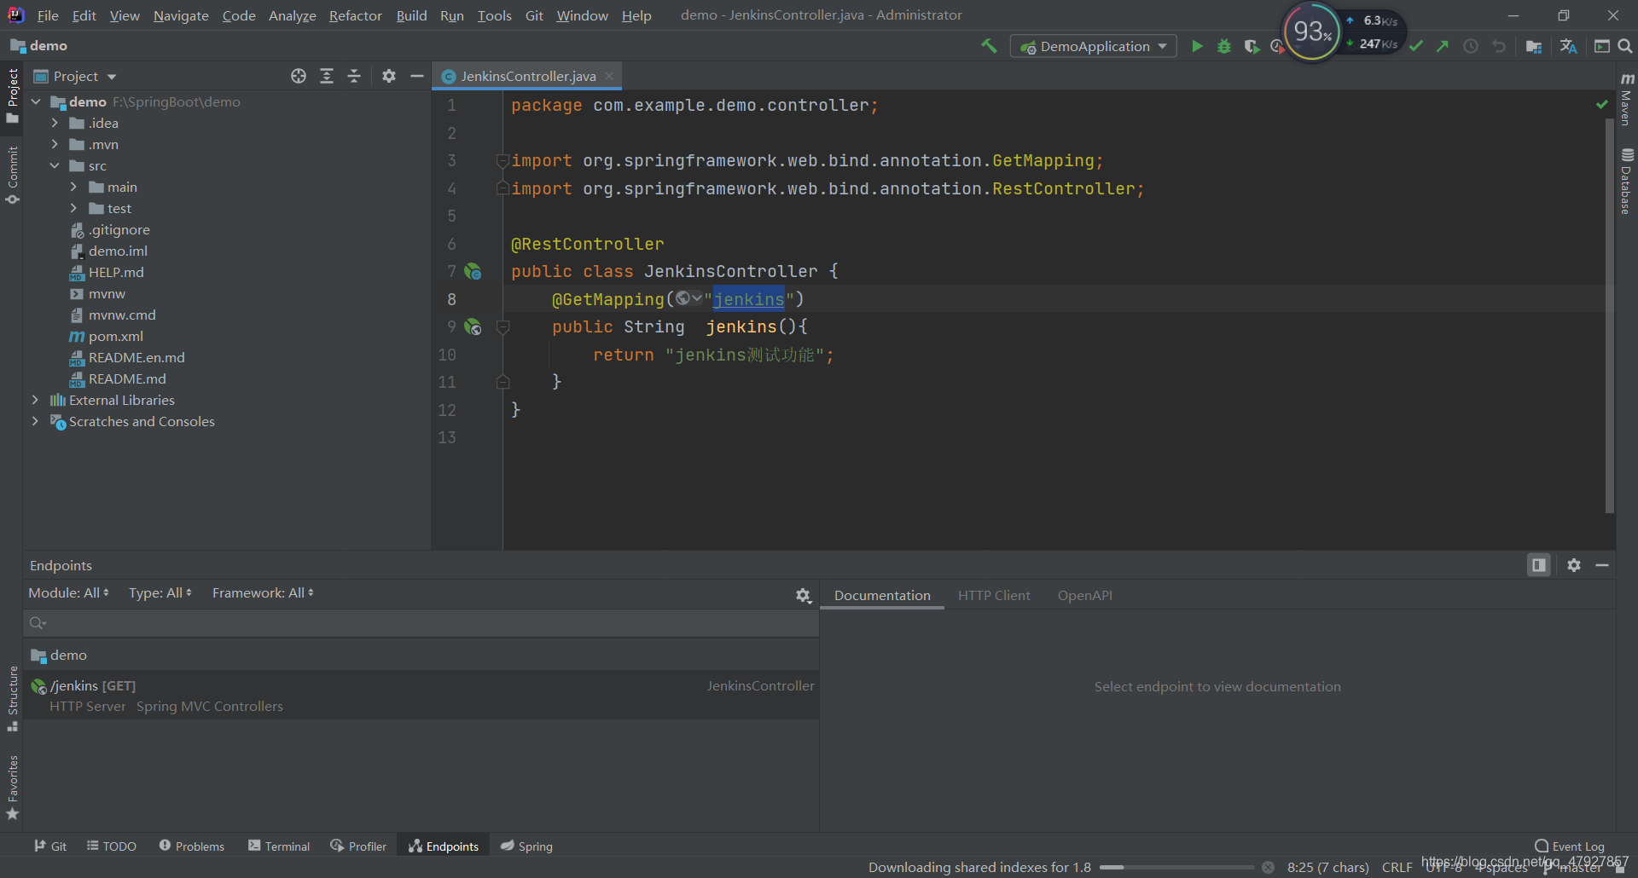
Task: Open the Spring tool window
Action: click(526, 846)
